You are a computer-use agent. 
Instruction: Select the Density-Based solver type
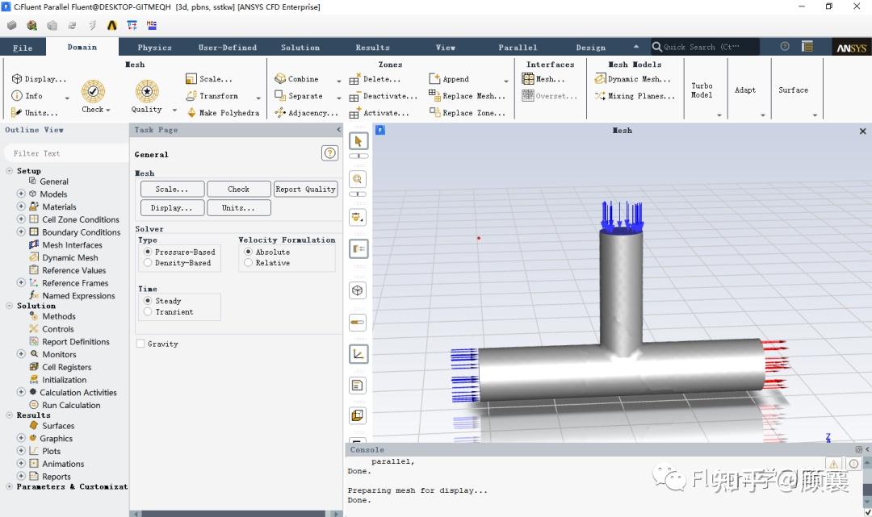click(x=148, y=263)
